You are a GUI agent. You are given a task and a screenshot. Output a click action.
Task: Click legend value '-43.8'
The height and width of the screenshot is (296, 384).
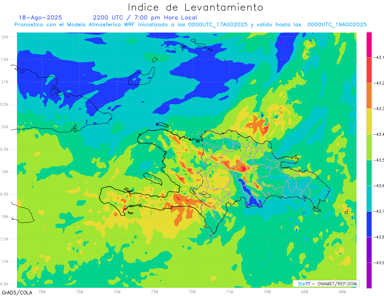pos(379,237)
